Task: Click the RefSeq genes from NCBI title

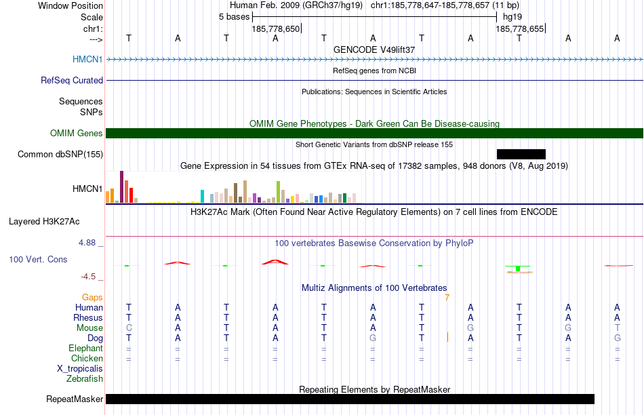Action: coord(374,71)
